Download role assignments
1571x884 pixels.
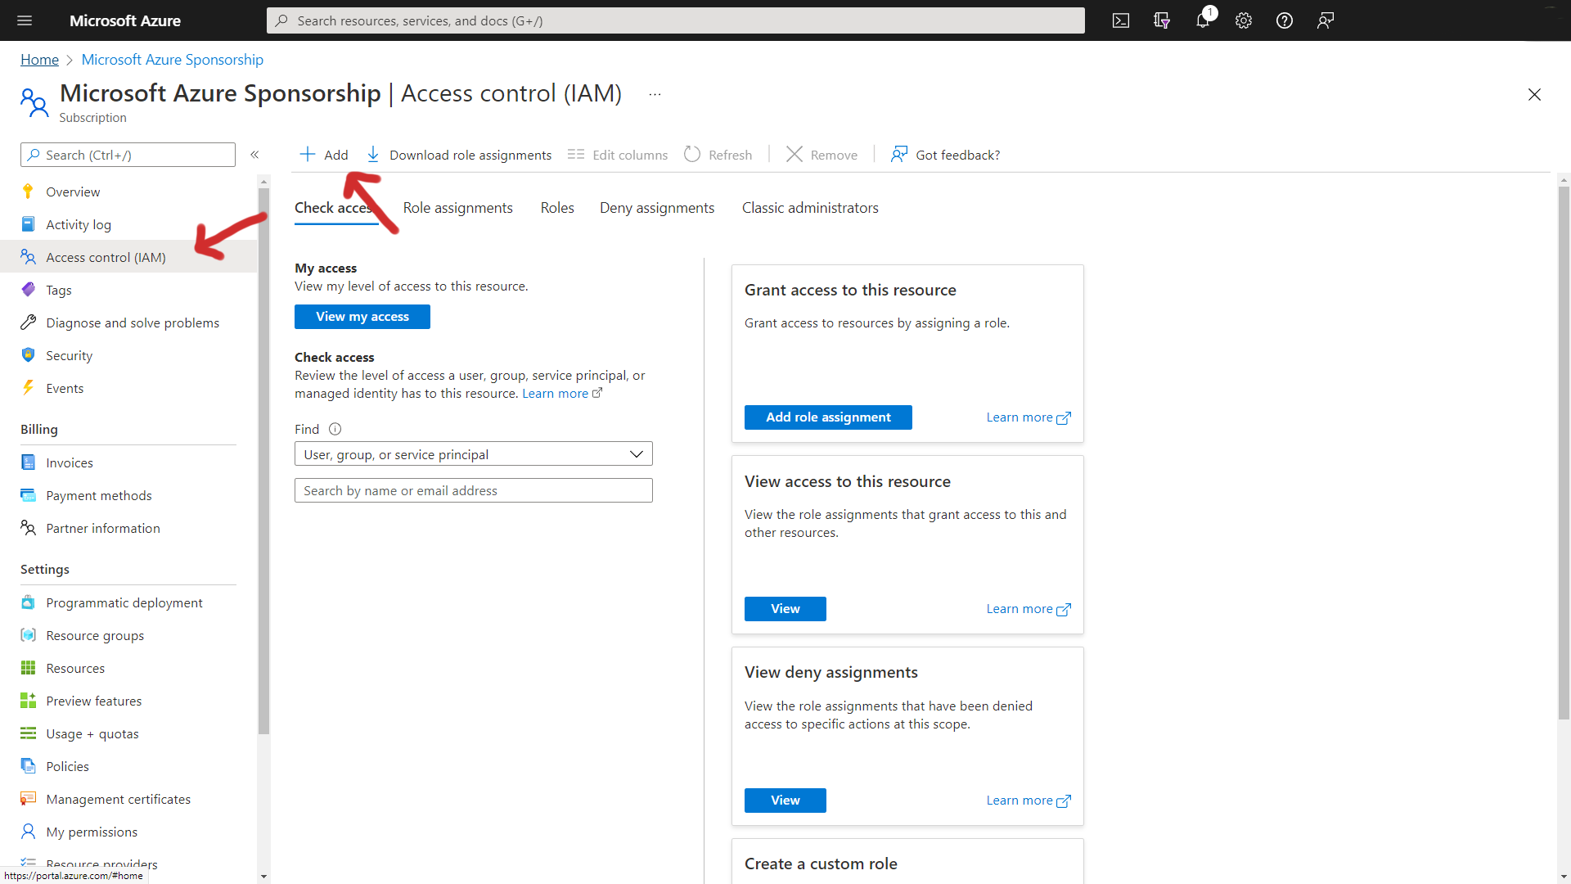point(459,155)
